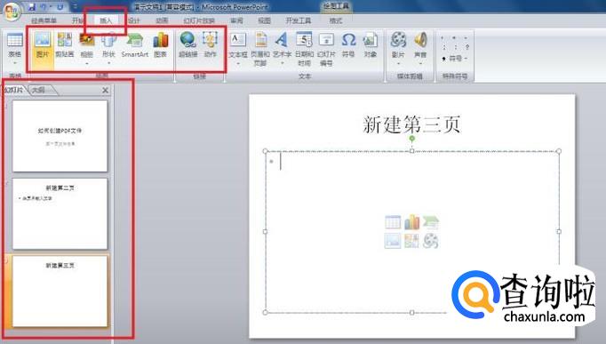Click the Office button at top left
The image size is (606, 344).
coord(12,12)
